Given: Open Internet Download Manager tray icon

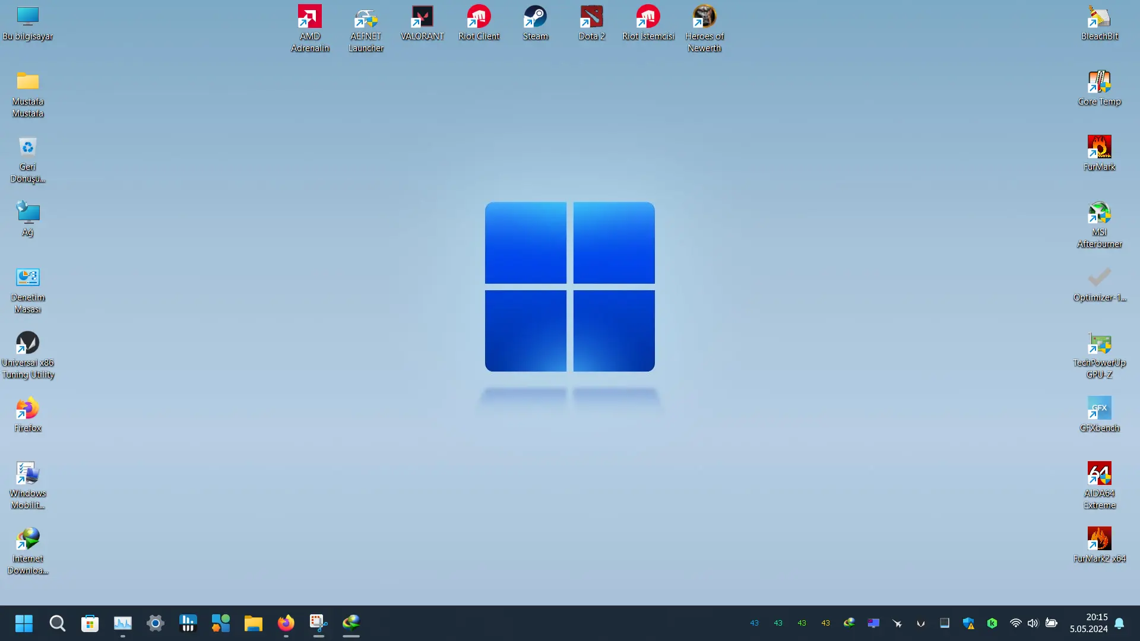Looking at the screenshot, I should pyautogui.click(x=849, y=623).
